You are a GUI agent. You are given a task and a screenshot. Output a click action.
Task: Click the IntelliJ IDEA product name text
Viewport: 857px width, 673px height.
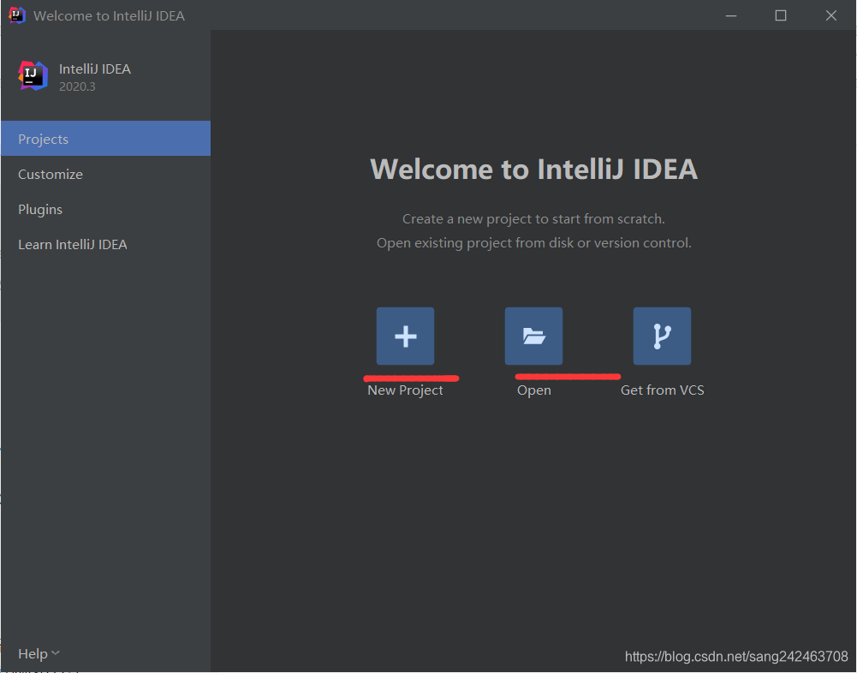(x=94, y=68)
